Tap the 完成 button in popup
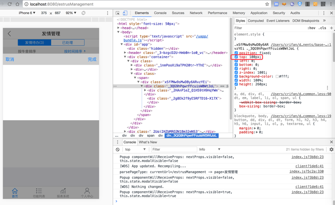Screen dimensions: 335x205 coord(92,59)
